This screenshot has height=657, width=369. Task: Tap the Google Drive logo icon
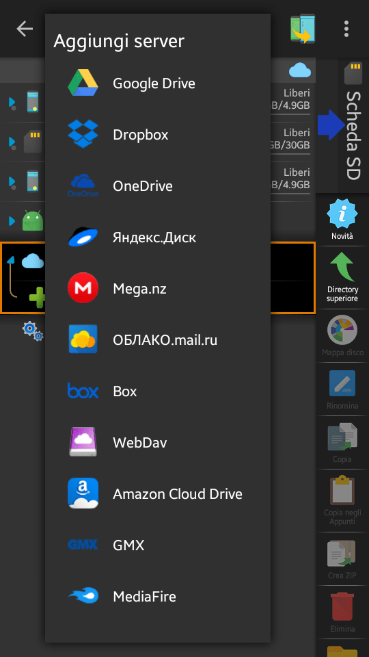[x=83, y=83]
